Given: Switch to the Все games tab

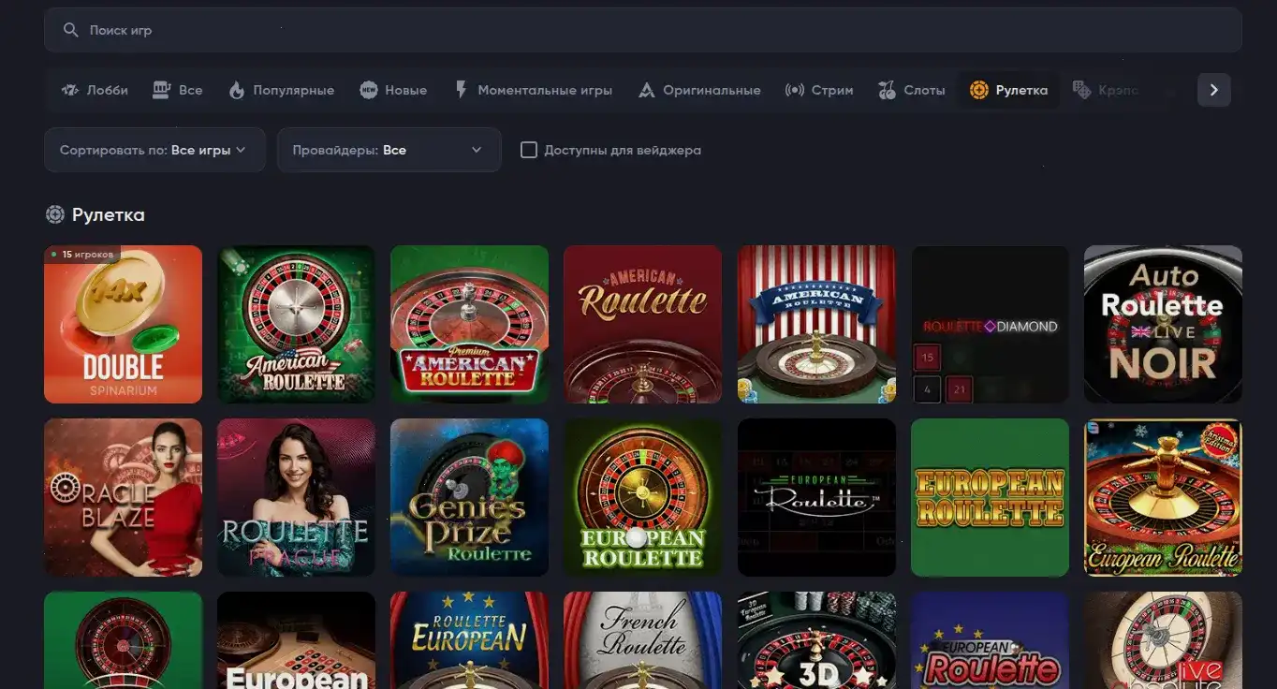Looking at the screenshot, I should pos(177,89).
